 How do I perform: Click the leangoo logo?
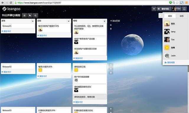tap(11, 9)
